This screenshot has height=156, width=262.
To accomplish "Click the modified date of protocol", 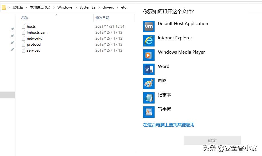I will tap(109, 44).
